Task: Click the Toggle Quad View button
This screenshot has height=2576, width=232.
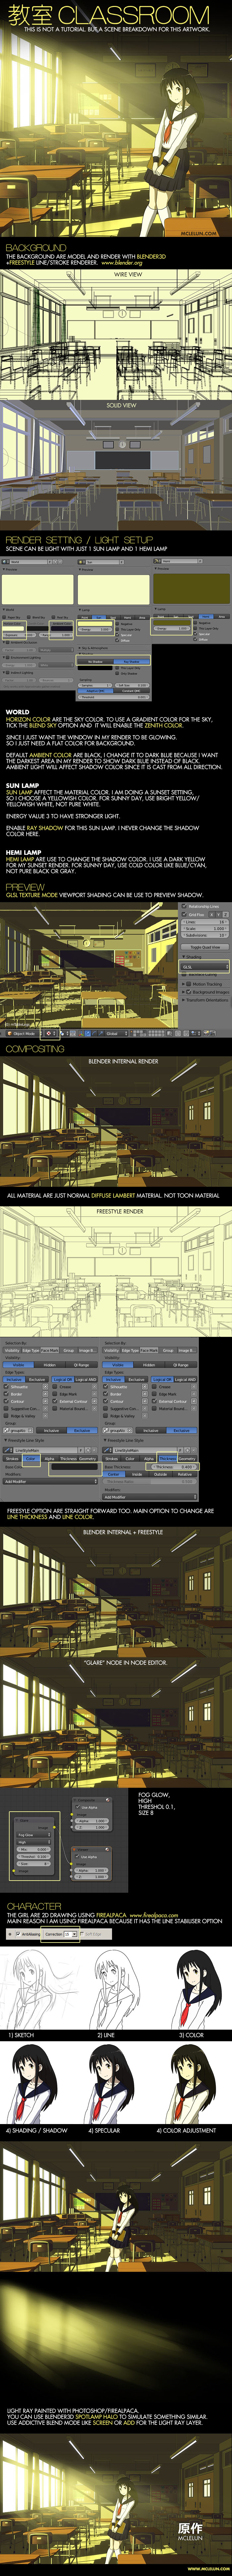Action: tap(205, 947)
